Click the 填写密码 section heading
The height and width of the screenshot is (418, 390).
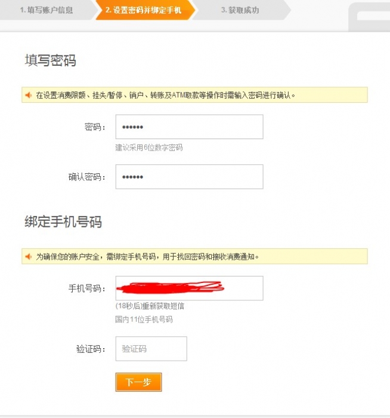pos(51,60)
